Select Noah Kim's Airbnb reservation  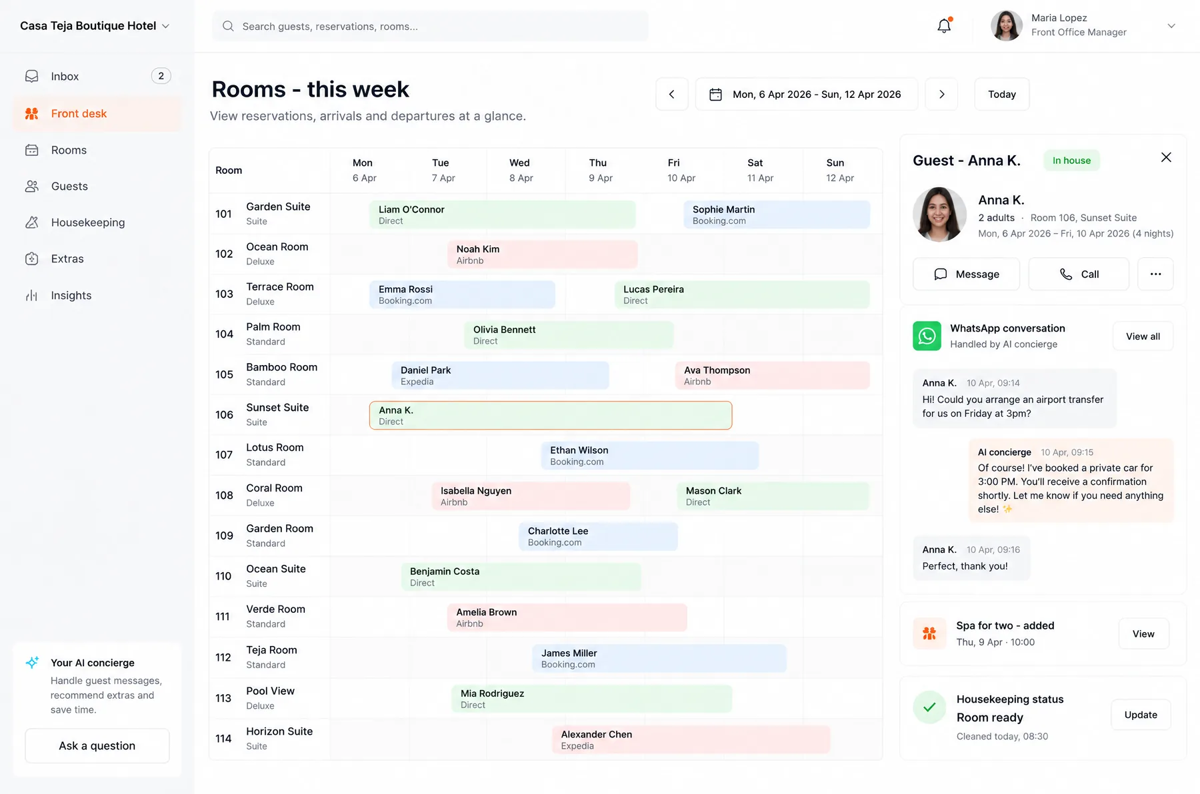click(543, 254)
